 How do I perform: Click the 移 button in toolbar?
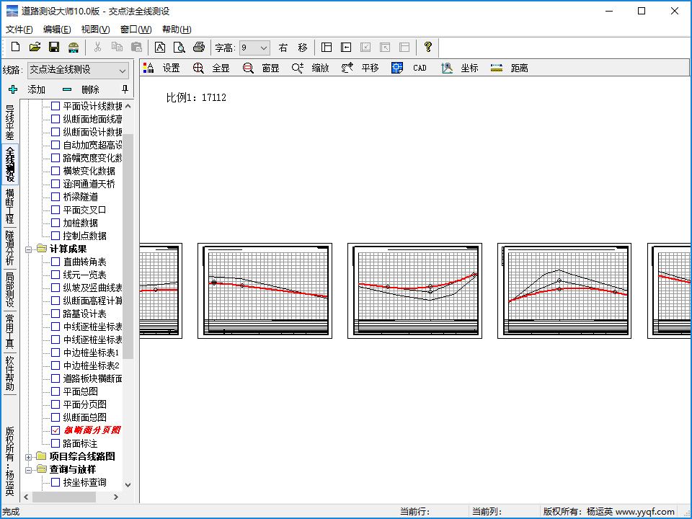tap(302, 48)
